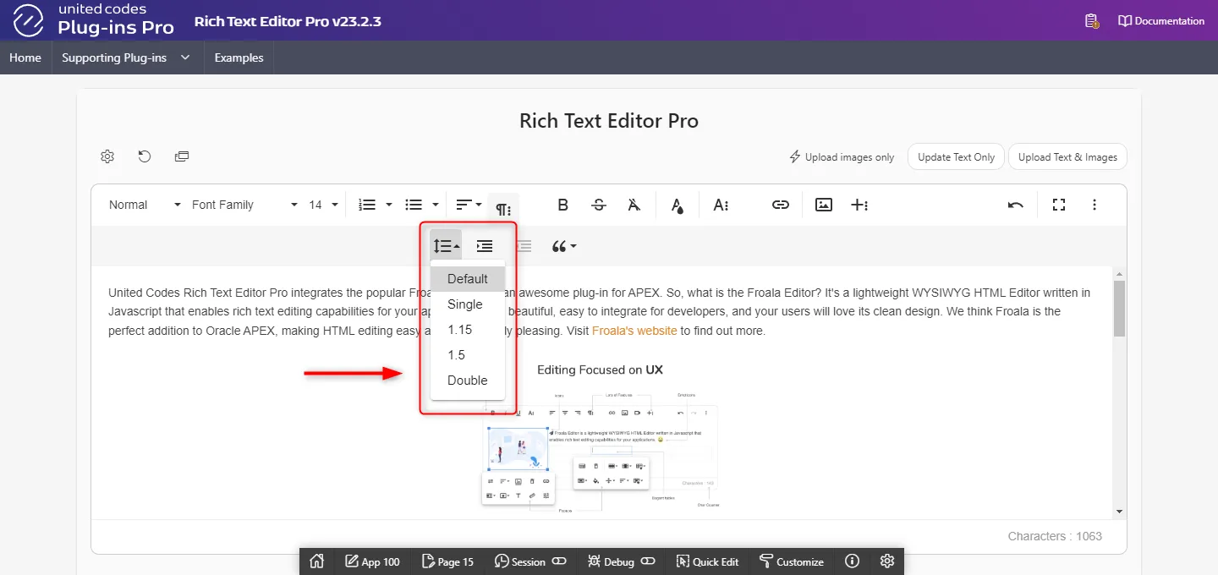Viewport: 1218px width, 575px height.
Task: Click the Clear Formatting icon
Action: (x=634, y=205)
